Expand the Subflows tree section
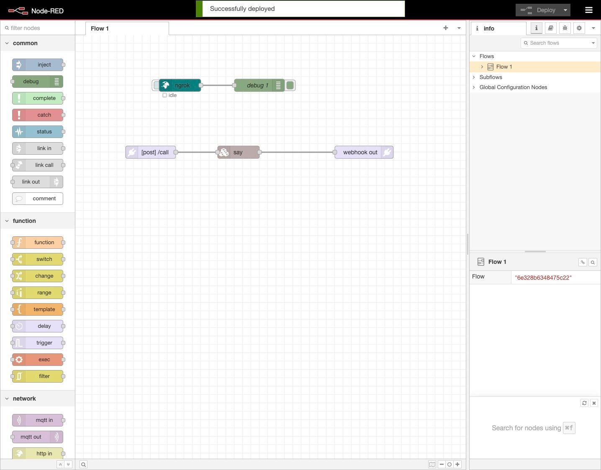The height and width of the screenshot is (470, 601). (474, 77)
